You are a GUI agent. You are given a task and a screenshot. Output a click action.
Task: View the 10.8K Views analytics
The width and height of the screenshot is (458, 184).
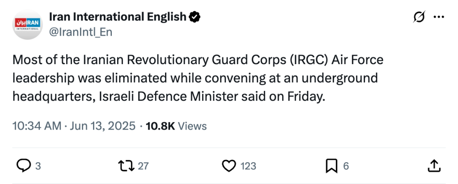(175, 126)
